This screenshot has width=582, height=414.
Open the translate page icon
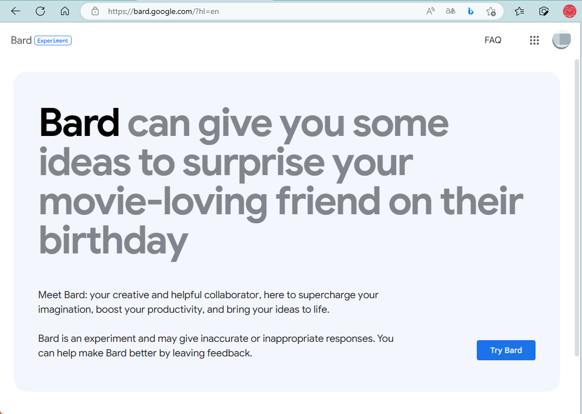450,11
